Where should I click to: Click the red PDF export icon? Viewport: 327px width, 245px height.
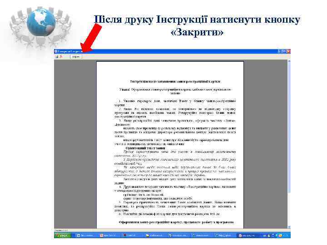click(x=61, y=57)
